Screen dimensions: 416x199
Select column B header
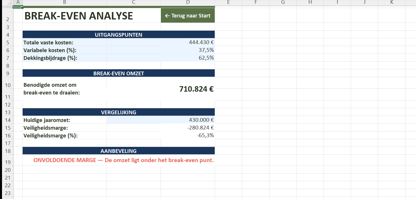point(64,2)
